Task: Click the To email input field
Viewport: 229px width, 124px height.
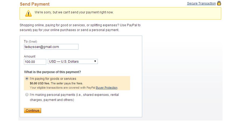Action: pos(51,47)
